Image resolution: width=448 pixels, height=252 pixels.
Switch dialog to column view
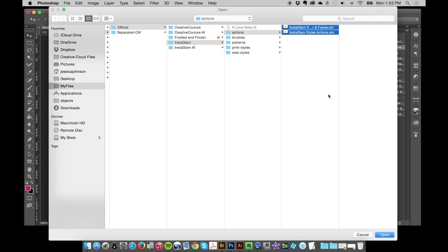[88, 19]
